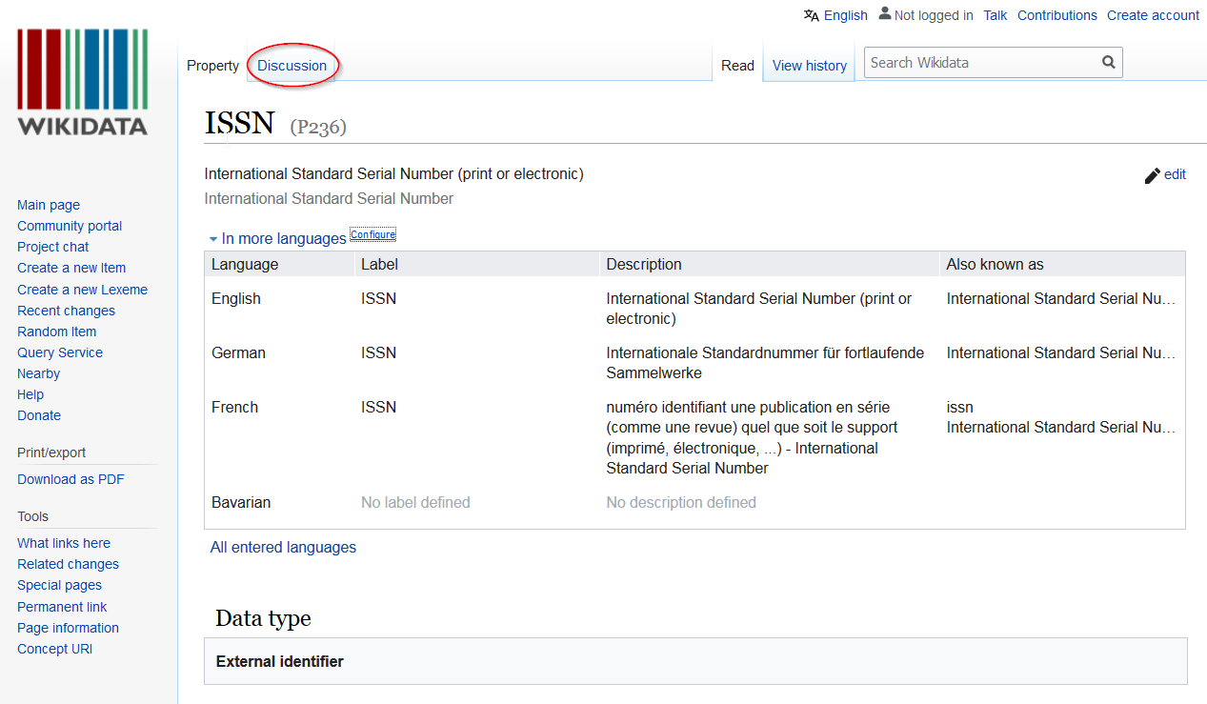Viewport: 1207px width, 704px height.
Task: Click the German description text
Action: (x=765, y=363)
